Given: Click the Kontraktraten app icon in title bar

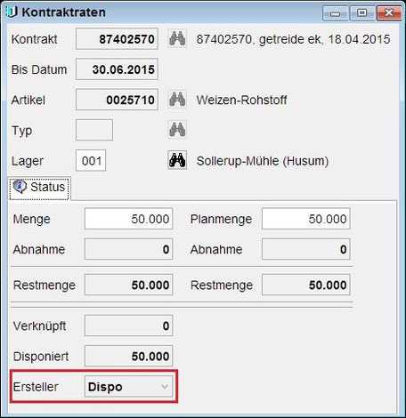Looking at the screenshot, I should point(12,12).
